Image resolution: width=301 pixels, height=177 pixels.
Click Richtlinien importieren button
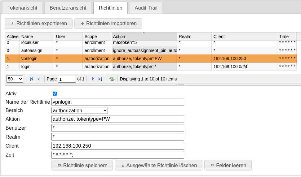(108, 24)
